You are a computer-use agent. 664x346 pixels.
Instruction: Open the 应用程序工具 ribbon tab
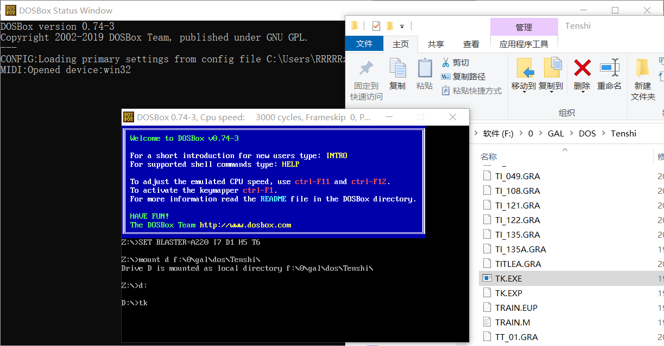pyautogui.click(x=523, y=44)
